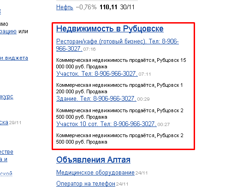
Task: Click the text '−0,76%' oil change
Action: 86,7
